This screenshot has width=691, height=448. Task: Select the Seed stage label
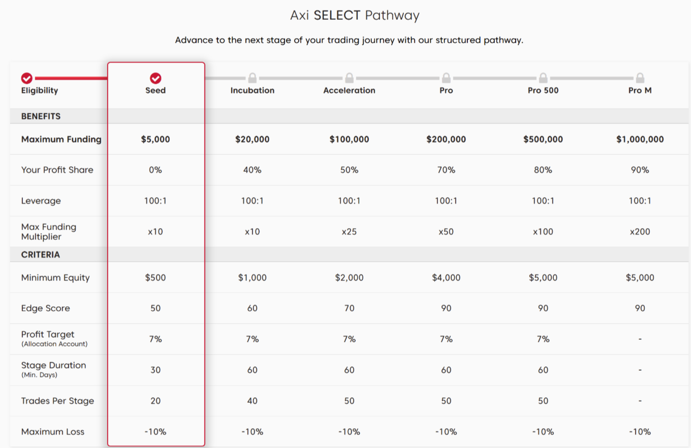tap(155, 90)
